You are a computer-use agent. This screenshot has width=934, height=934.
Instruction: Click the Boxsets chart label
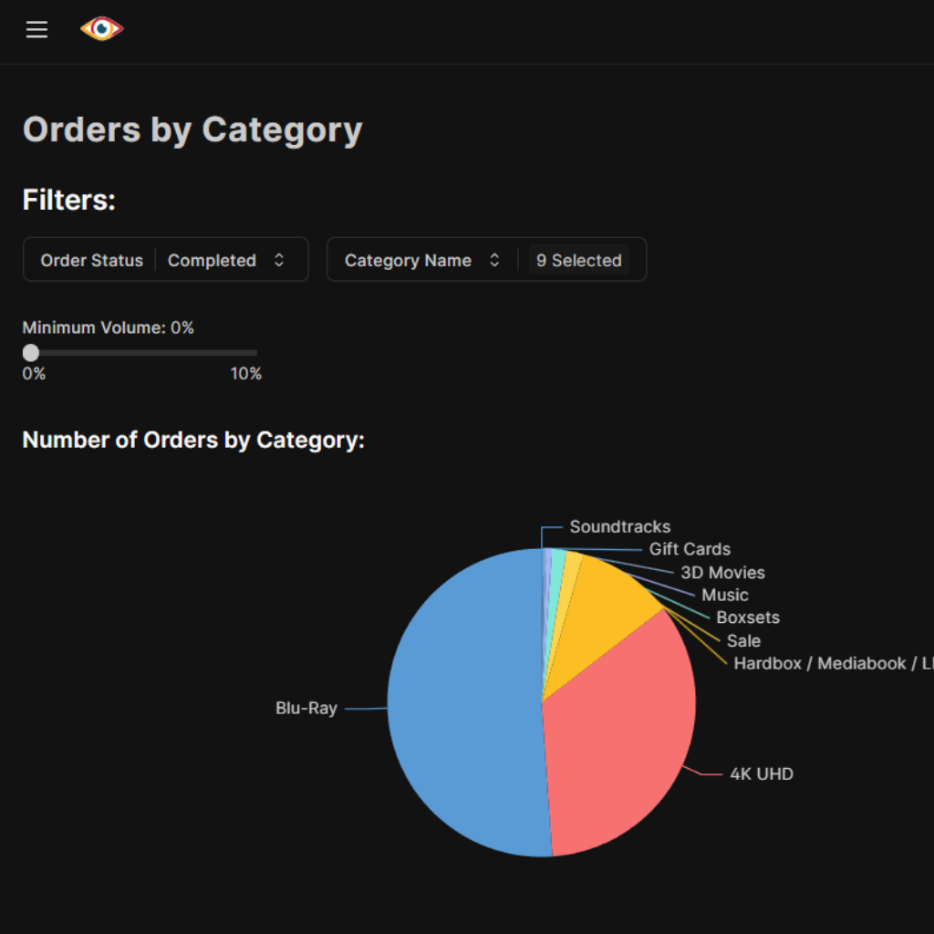(748, 617)
